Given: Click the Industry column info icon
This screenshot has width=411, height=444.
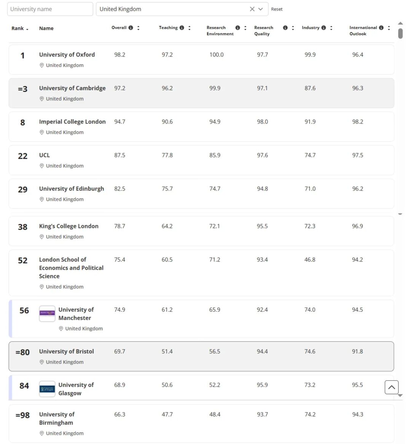Looking at the screenshot, I should click(x=324, y=28).
